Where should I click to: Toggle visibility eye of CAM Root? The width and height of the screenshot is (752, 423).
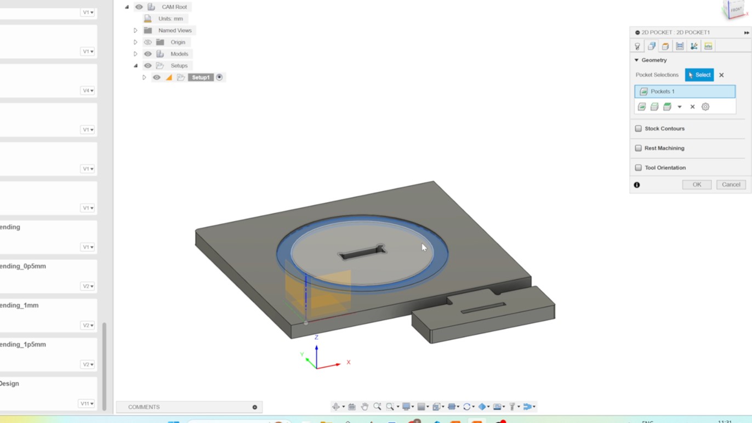[x=139, y=7]
